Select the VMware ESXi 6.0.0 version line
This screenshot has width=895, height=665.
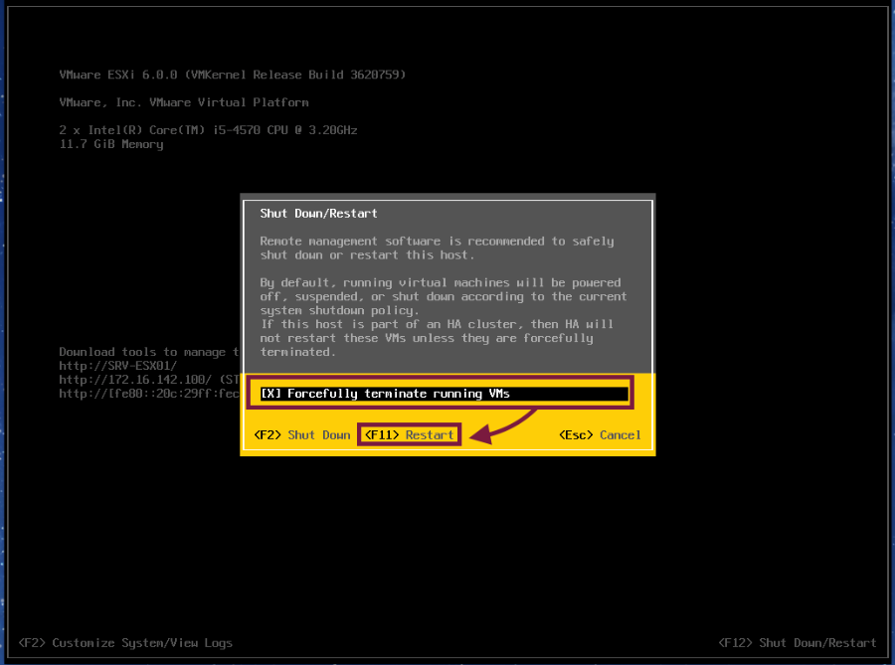pos(232,76)
